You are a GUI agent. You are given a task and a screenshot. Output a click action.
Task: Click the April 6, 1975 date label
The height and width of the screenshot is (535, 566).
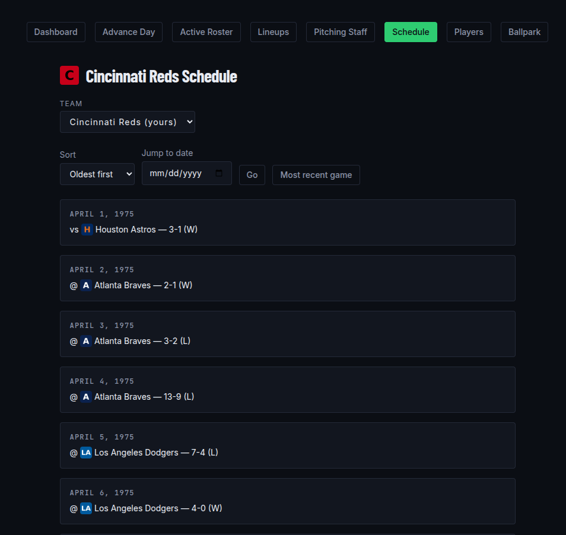(x=102, y=493)
